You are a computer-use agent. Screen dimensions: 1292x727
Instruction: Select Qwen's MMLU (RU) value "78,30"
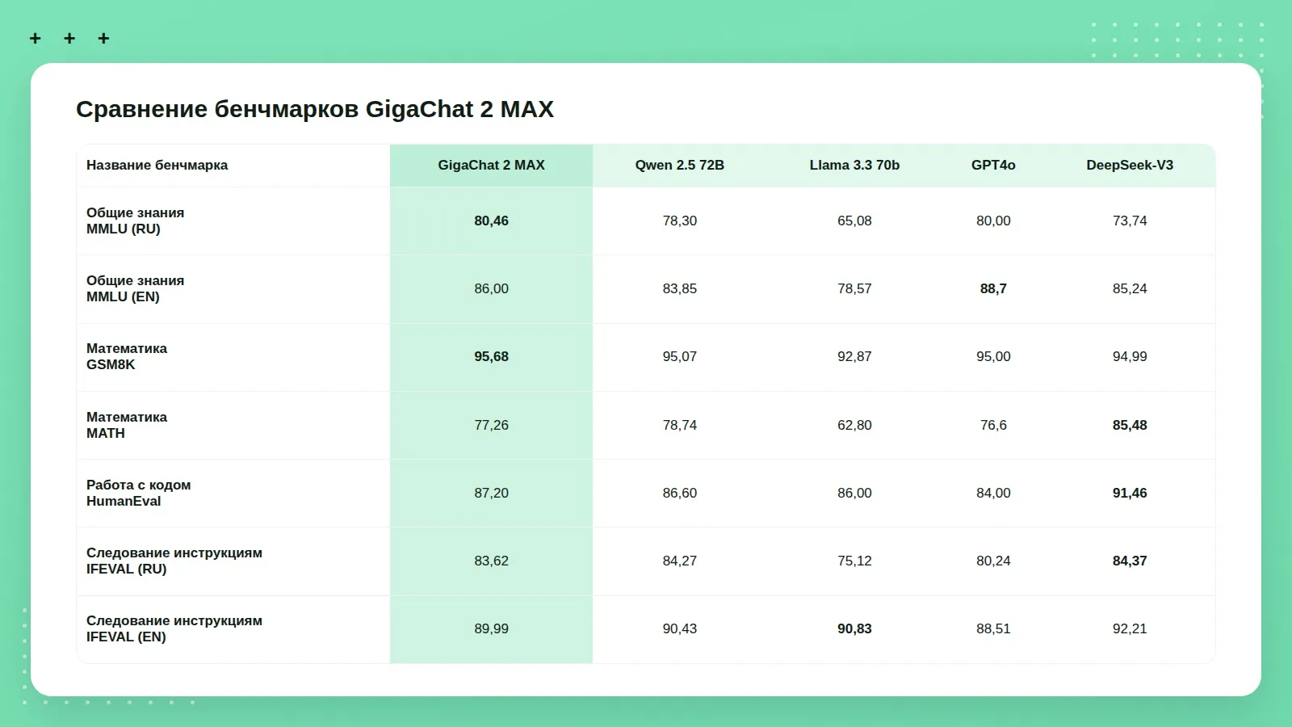pos(680,221)
